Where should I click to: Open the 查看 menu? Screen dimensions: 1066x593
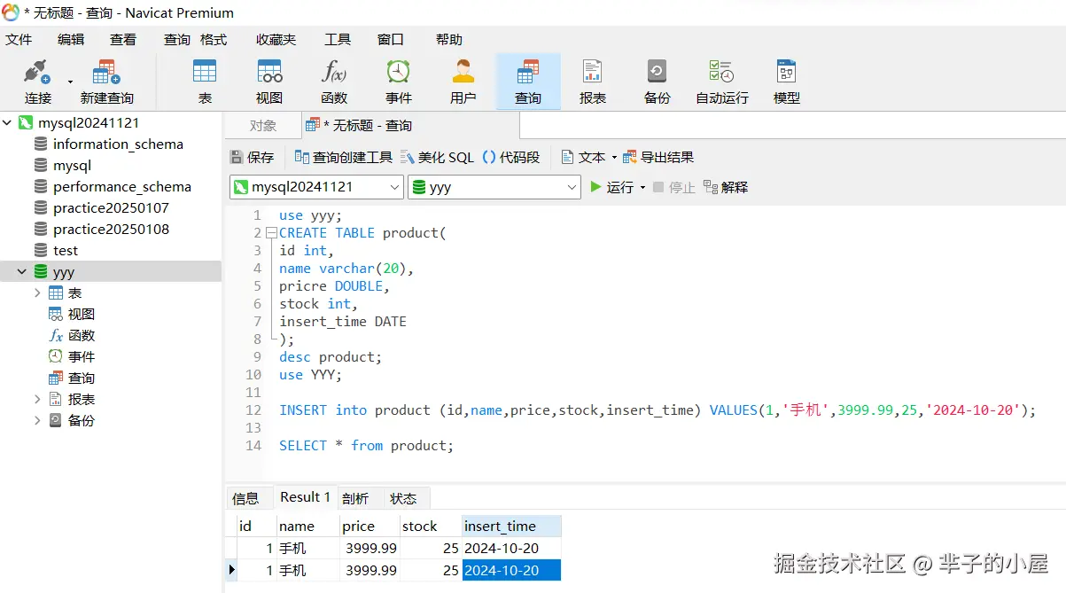click(123, 39)
